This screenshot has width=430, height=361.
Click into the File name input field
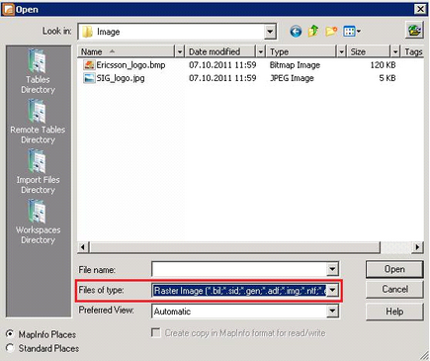point(239,269)
